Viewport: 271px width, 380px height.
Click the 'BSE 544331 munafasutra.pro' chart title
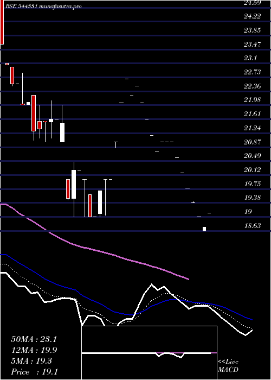(43, 7)
